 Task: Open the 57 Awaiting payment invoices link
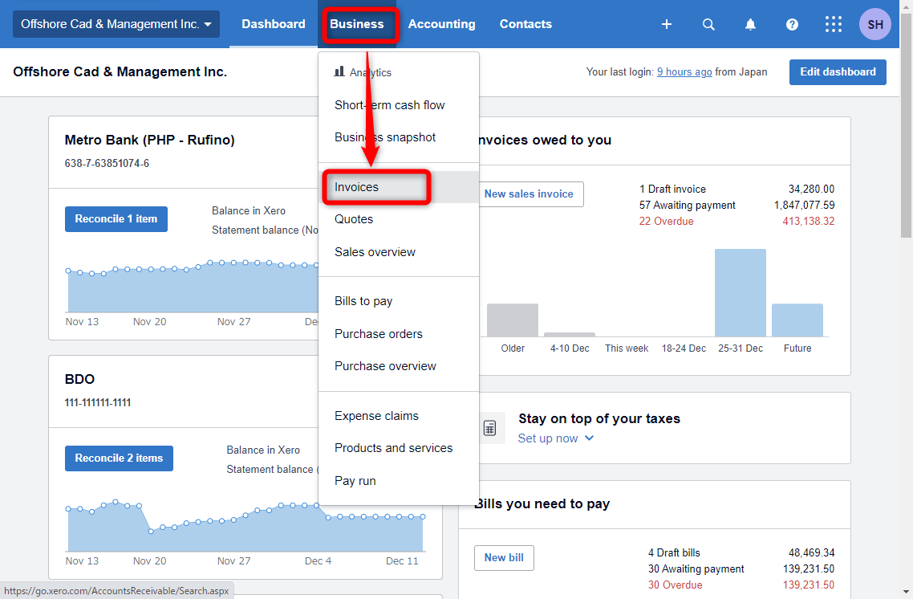(687, 205)
